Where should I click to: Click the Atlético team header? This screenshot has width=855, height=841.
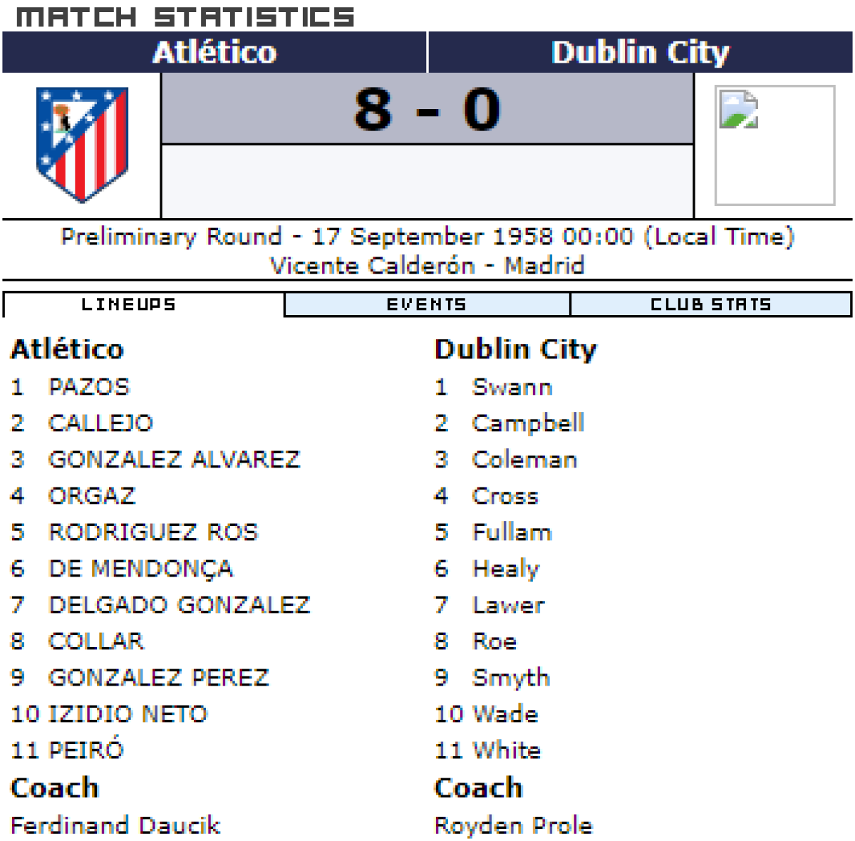(x=214, y=52)
